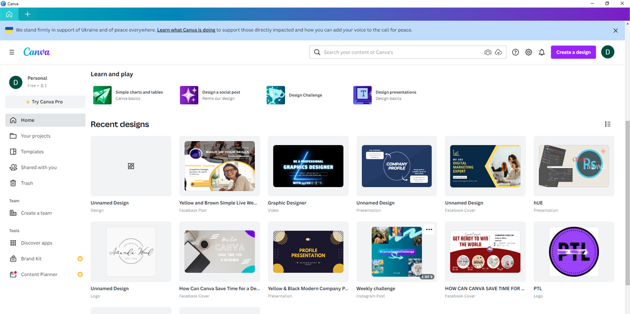Click the Design a social post title

point(221,92)
